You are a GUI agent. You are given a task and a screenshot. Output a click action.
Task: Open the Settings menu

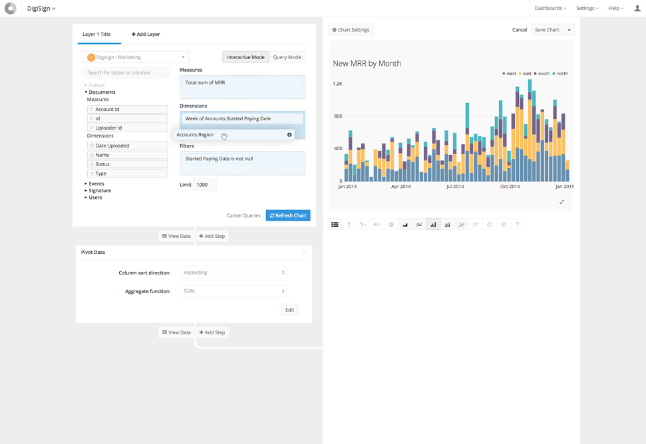tap(587, 8)
